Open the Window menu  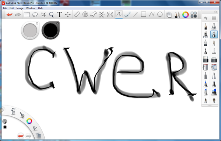pyautogui.click(x=31, y=8)
